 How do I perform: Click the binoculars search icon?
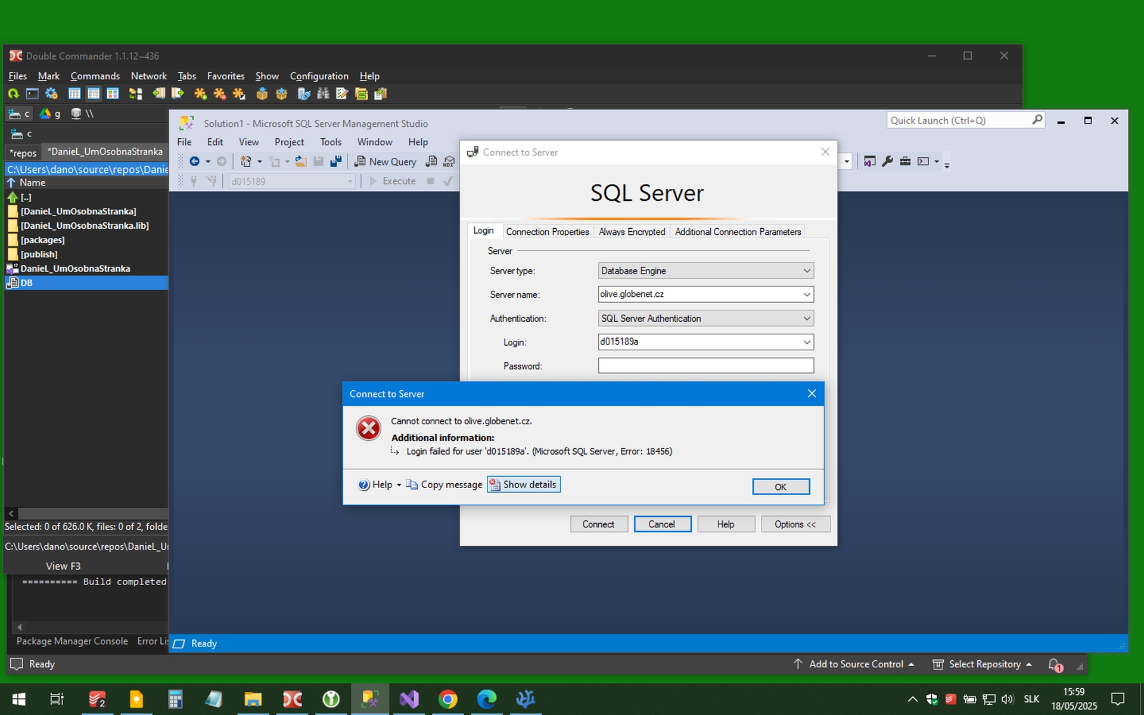coord(323,94)
